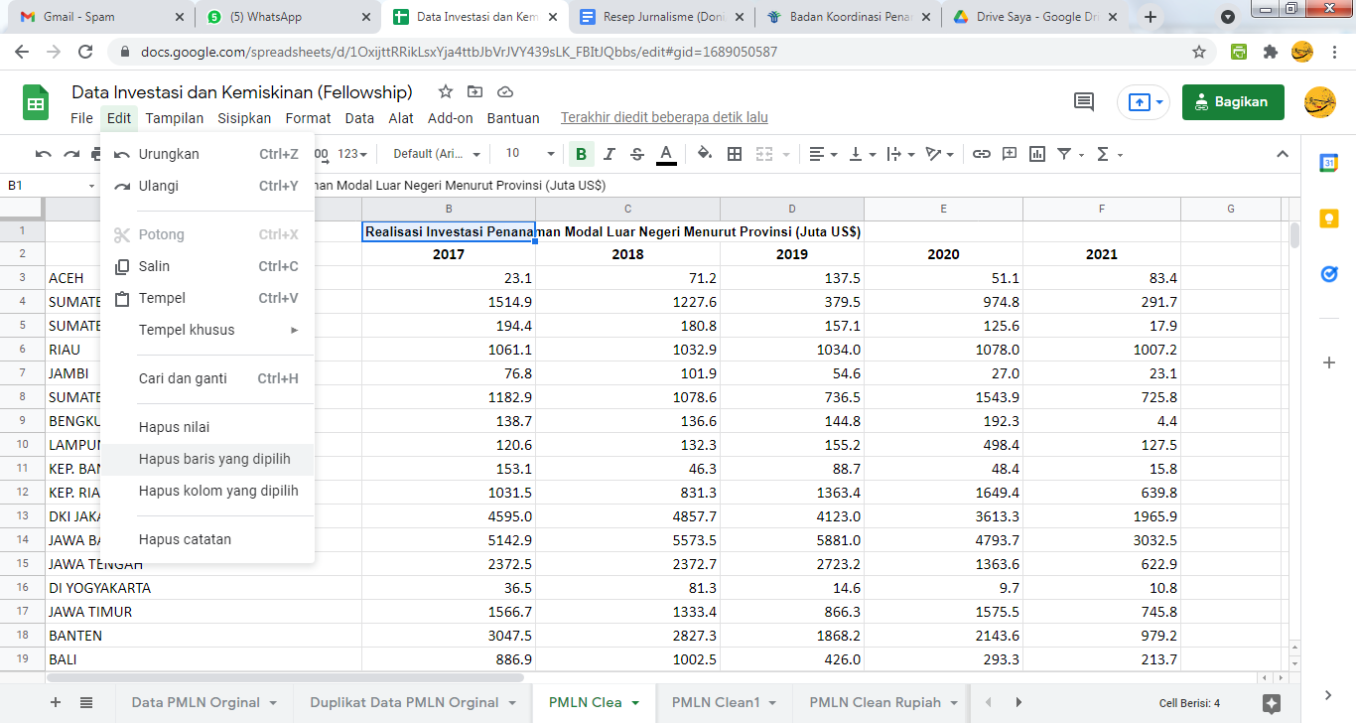Image resolution: width=1356 pixels, height=723 pixels.
Task: Choose Hapus baris yang dipilih from menu
Action: (214, 459)
